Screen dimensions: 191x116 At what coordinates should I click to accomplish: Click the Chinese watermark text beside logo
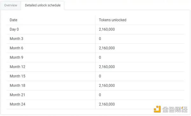click(175, 109)
